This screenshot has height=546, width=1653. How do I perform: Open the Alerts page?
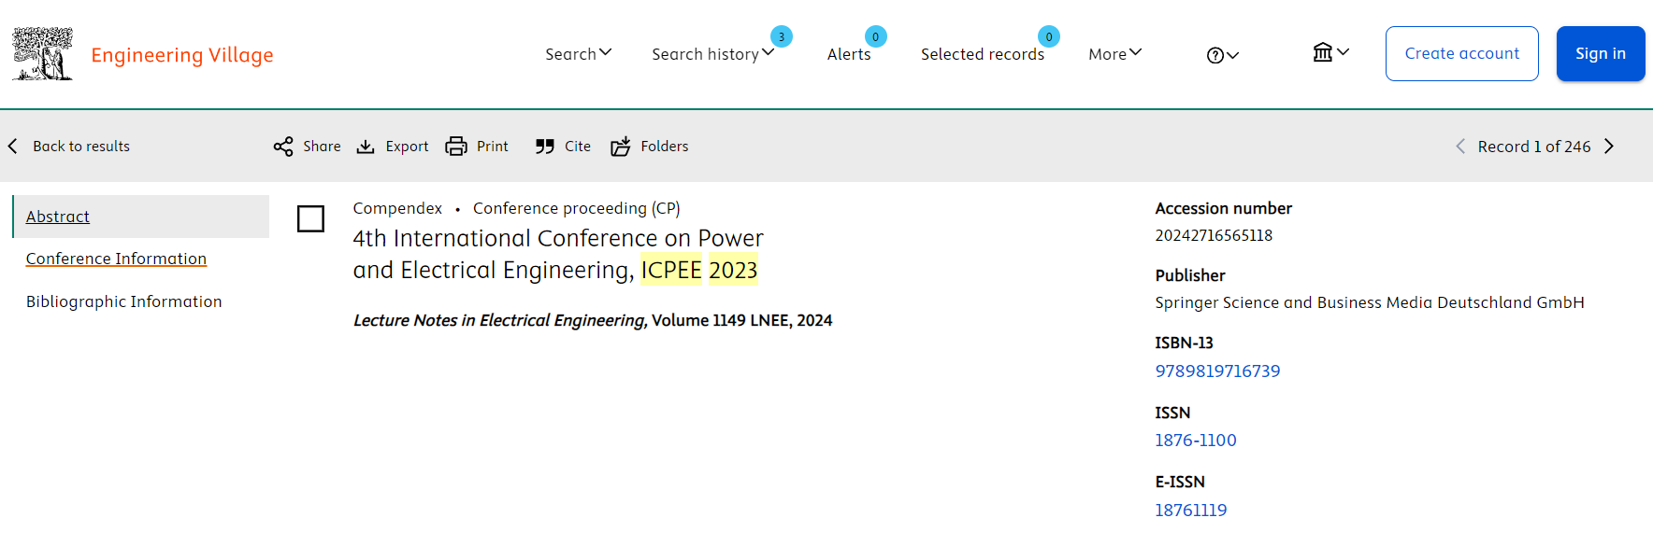pos(849,54)
